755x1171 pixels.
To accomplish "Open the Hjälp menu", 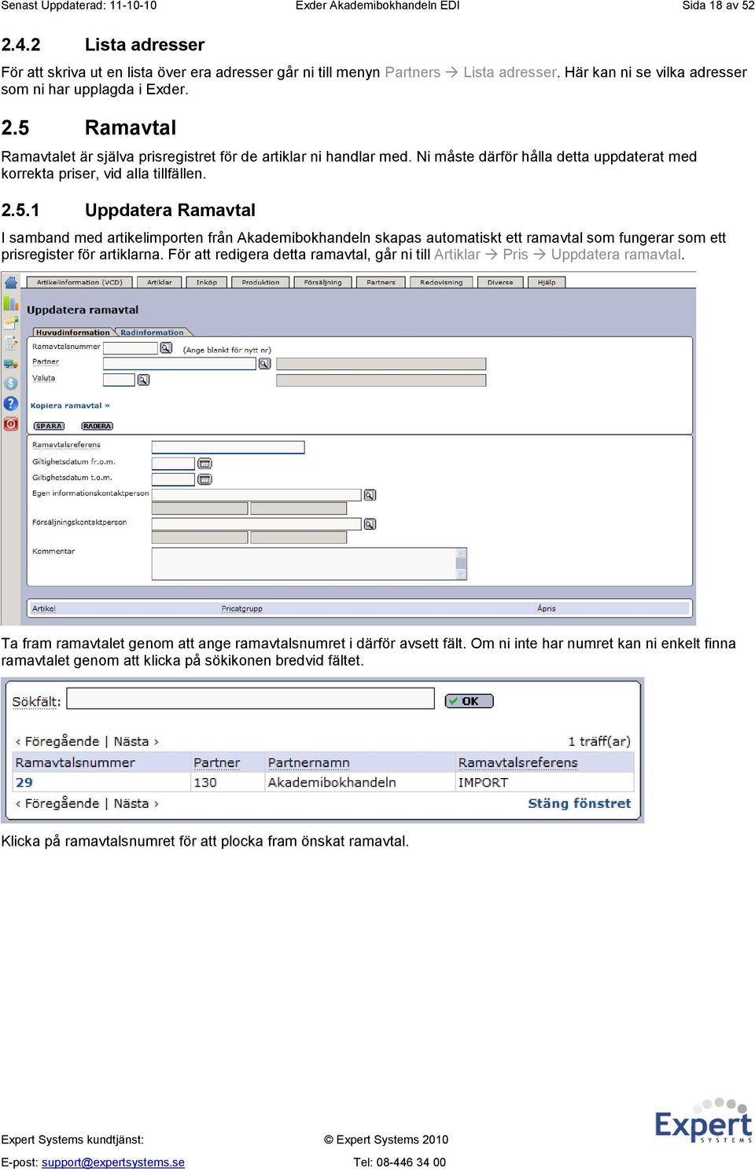I will click(547, 282).
